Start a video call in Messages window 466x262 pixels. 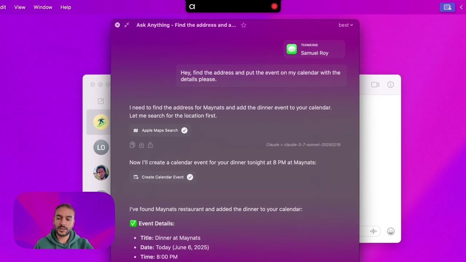point(375,85)
